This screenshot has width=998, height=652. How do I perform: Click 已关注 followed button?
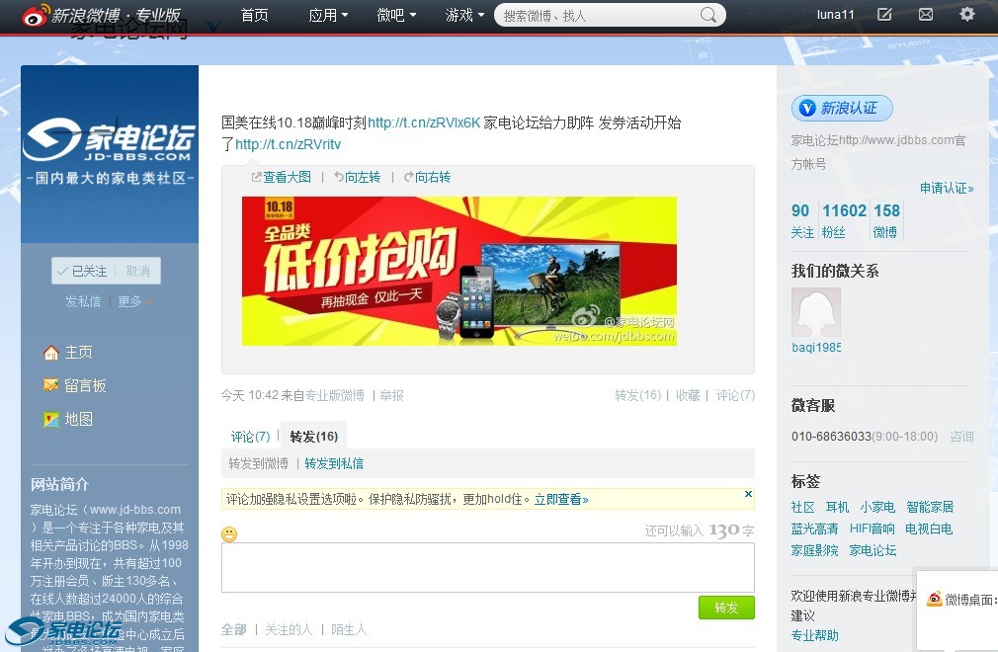pos(83,271)
